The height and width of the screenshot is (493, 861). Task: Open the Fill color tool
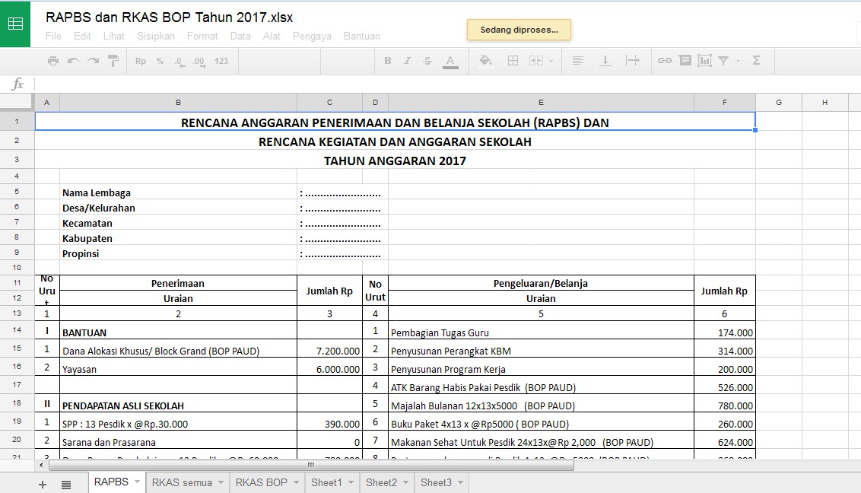point(485,61)
